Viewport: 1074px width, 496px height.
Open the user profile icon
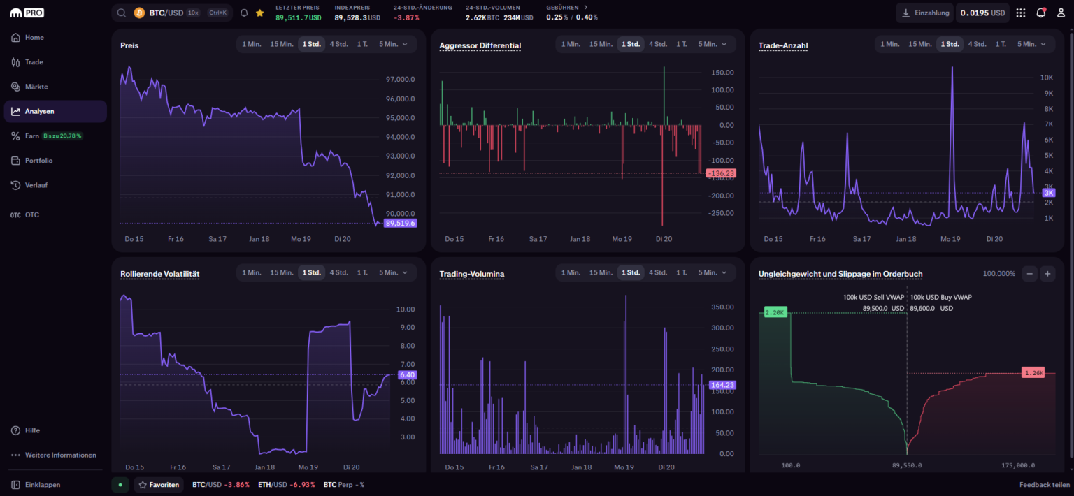coord(1061,13)
